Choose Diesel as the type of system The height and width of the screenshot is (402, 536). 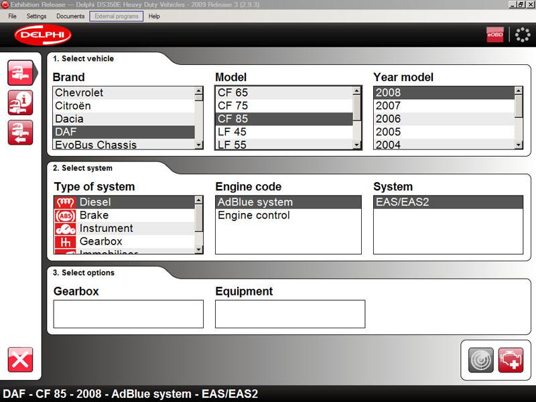(125, 202)
